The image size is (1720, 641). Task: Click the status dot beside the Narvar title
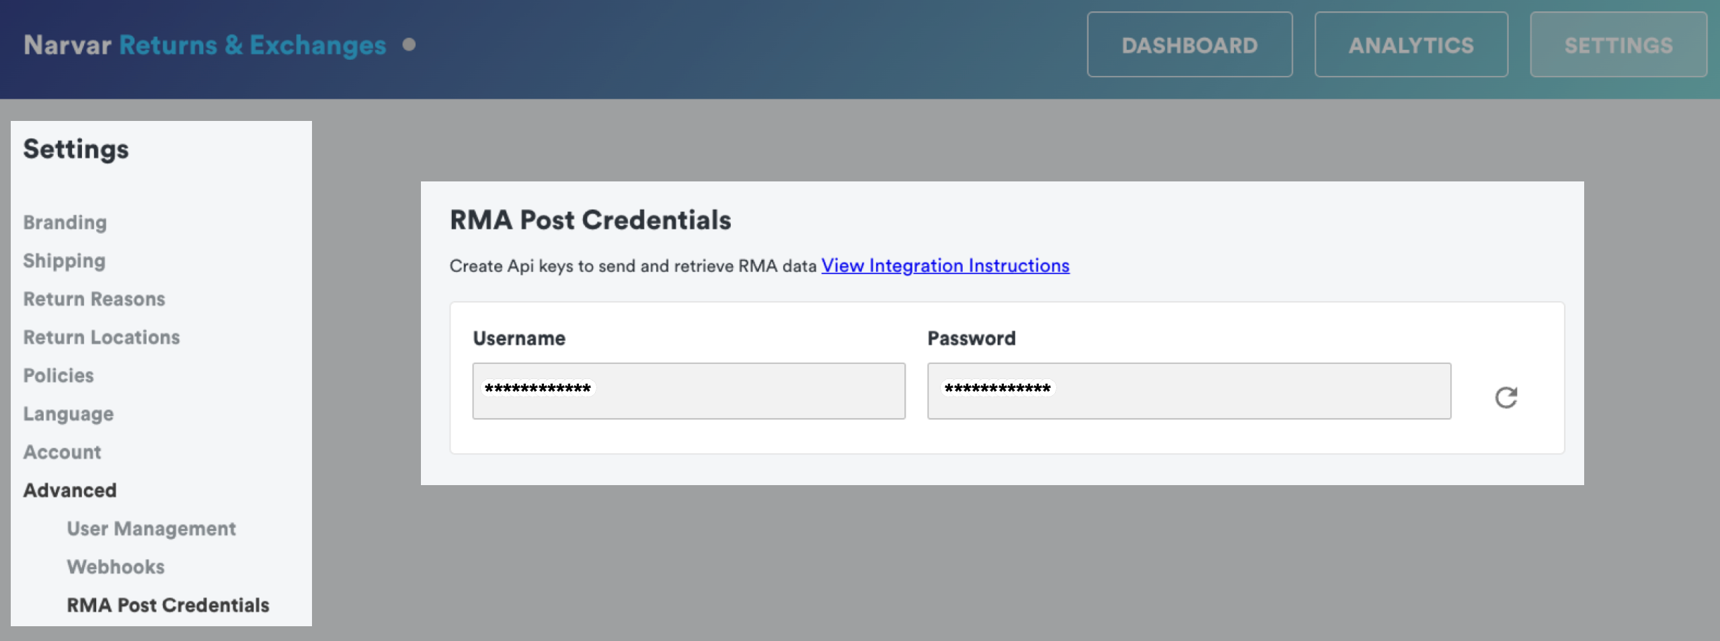coord(409,45)
